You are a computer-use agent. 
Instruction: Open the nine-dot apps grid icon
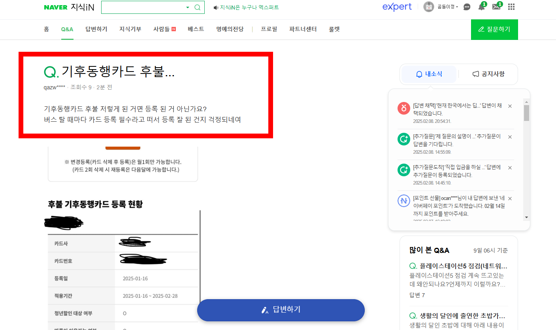(x=511, y=7)
